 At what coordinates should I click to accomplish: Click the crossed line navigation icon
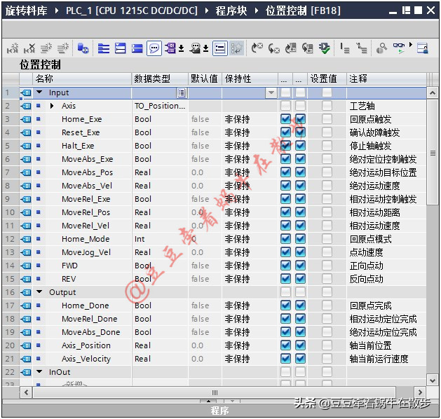point(361,48)
